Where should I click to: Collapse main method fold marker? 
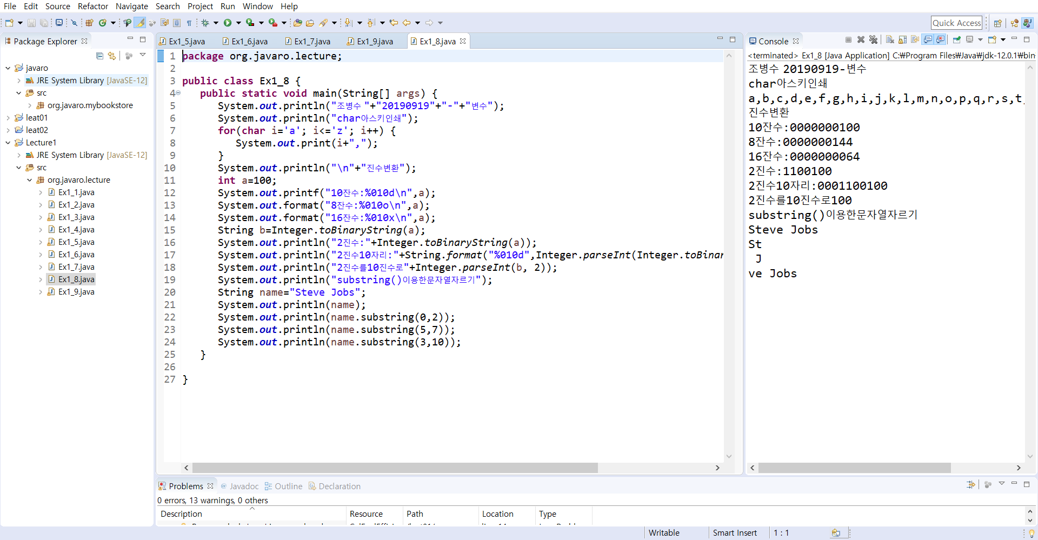click(178, 94)
